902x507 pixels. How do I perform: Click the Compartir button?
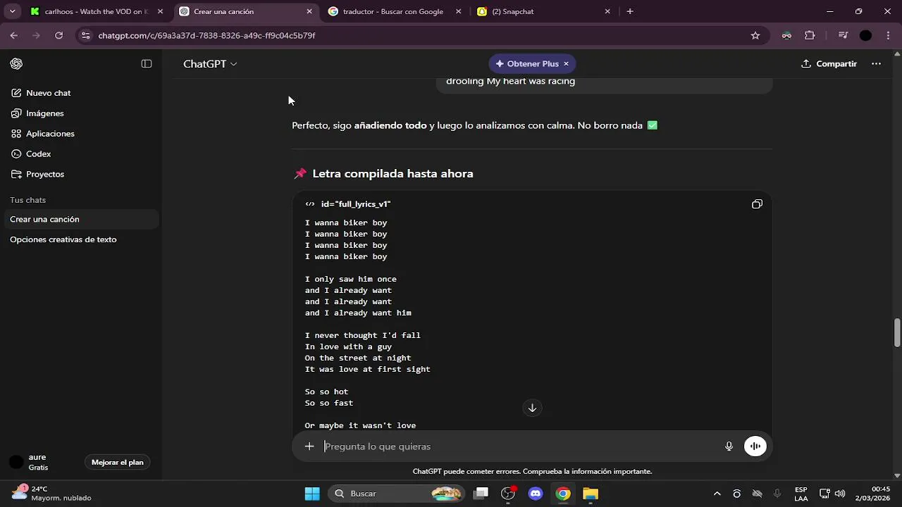tap(829, 64)
